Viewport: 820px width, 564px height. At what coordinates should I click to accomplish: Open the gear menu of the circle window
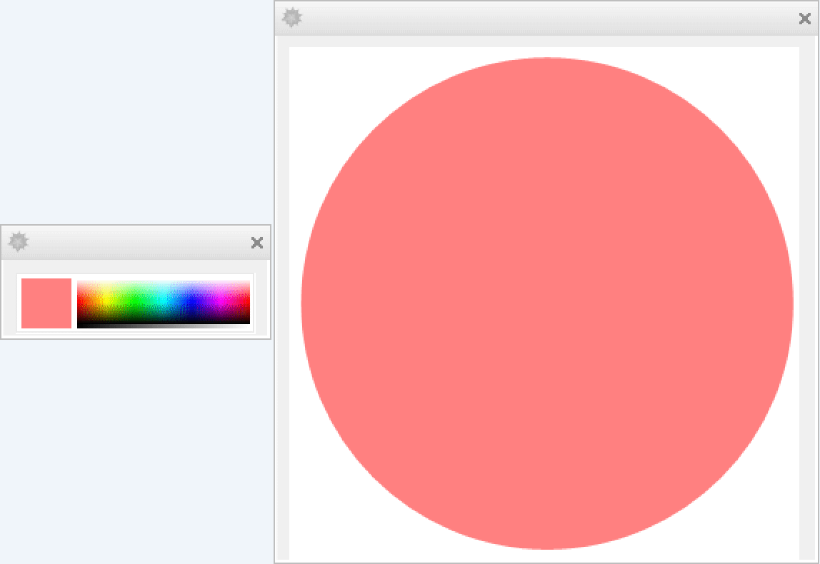pos(291,18)
